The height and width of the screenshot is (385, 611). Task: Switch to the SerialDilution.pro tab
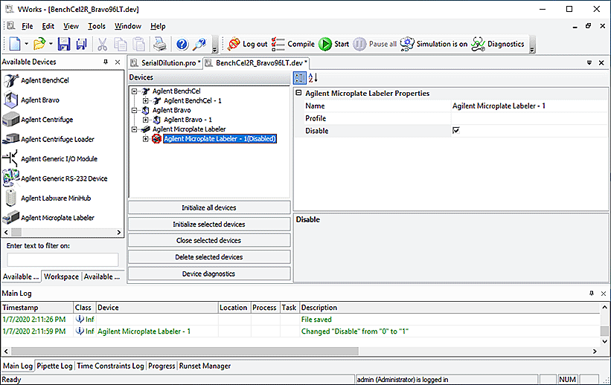coord(166,63)
